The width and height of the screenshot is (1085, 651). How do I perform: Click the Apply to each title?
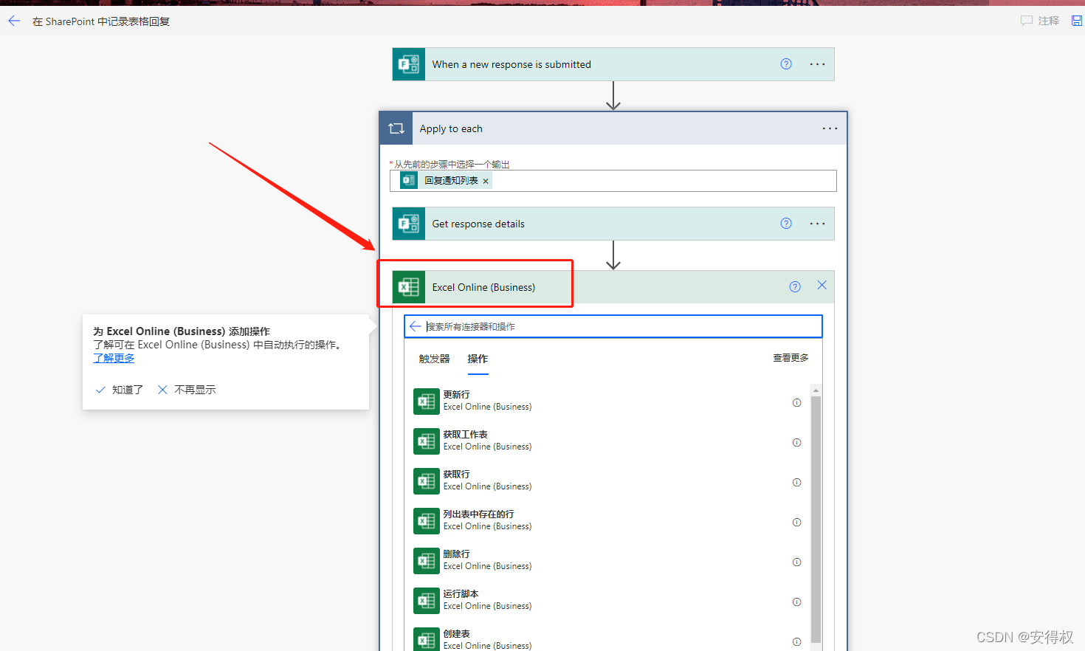point(451,128)
